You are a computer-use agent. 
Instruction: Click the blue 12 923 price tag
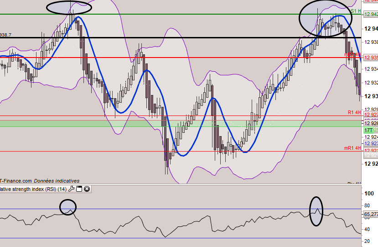point(371,143)
